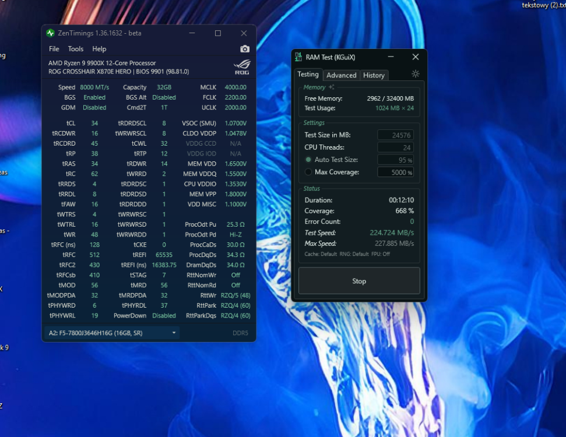Maximize the ZenTimings window
The image size is (566, 437).
pos(218,33)
